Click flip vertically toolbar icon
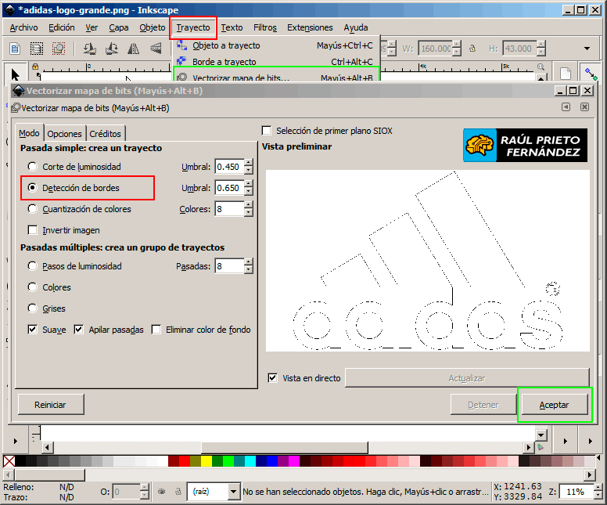This screenshot has height=505, width=607. point(155,49)
